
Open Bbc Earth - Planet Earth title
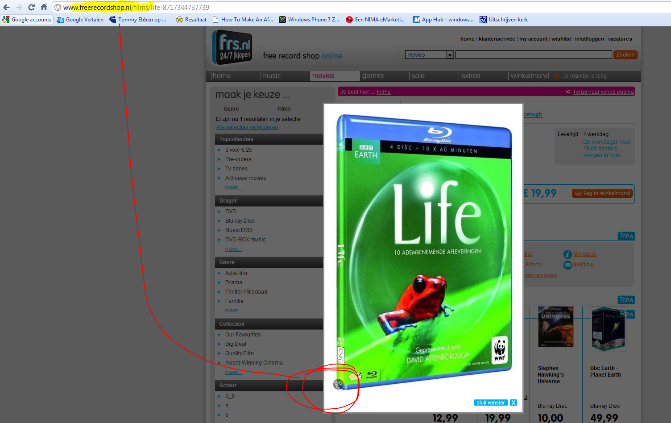pos(605,371)
